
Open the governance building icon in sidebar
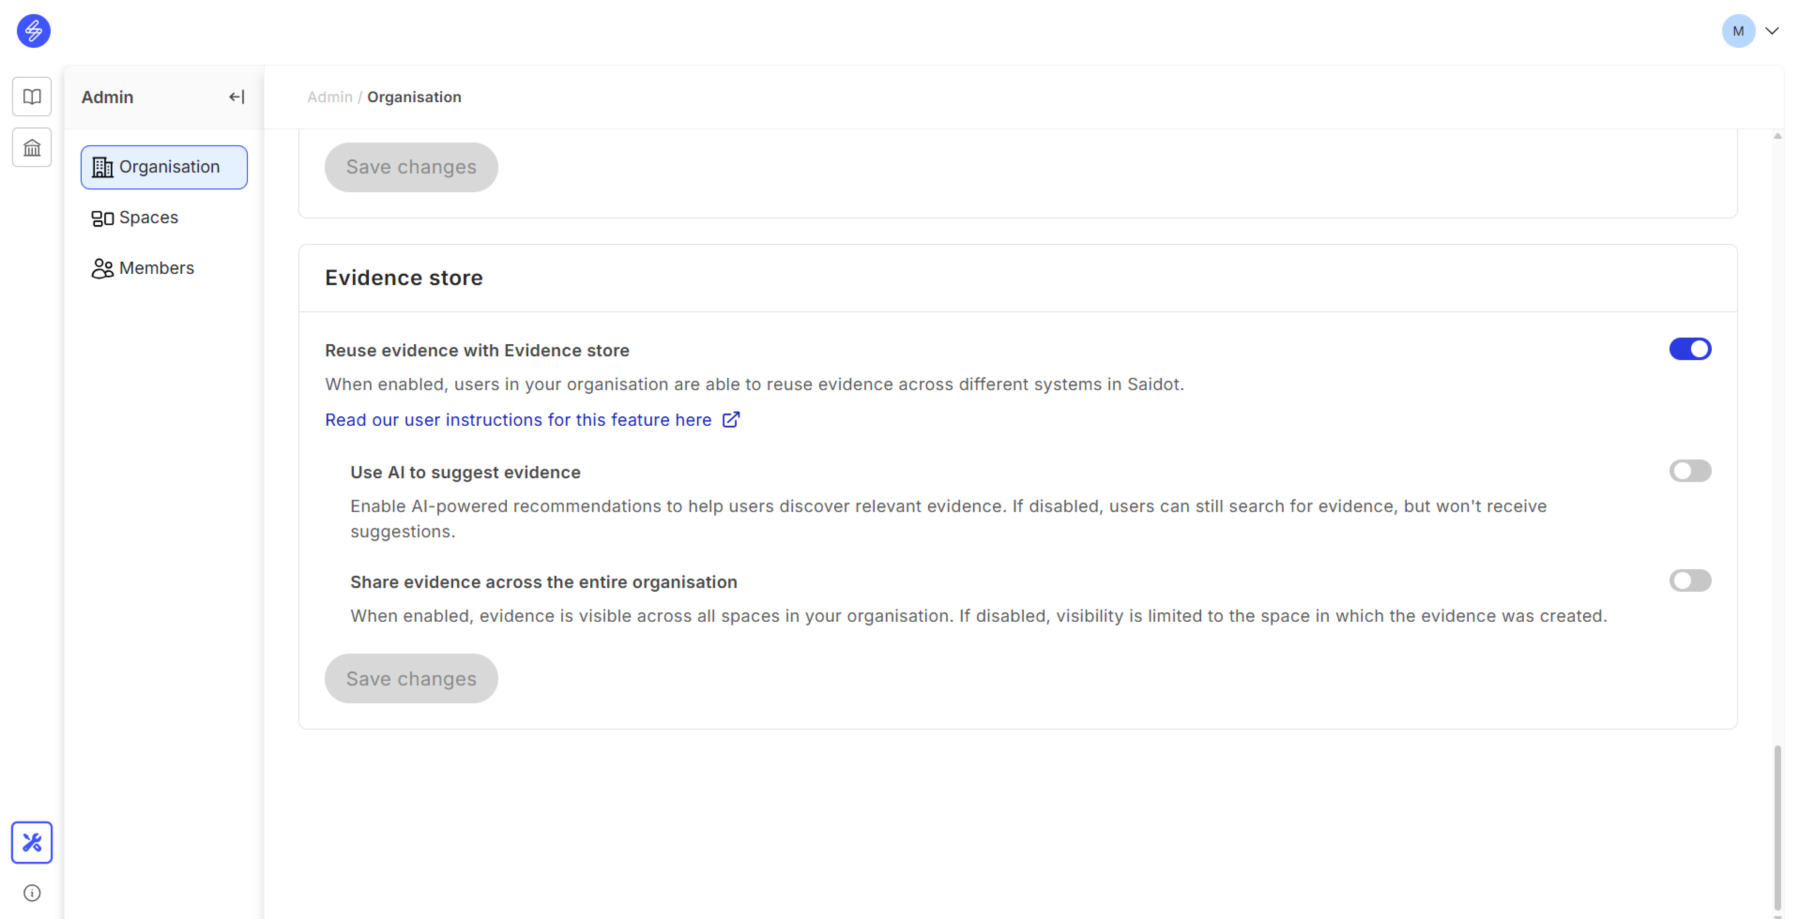(x=32, y=147)
